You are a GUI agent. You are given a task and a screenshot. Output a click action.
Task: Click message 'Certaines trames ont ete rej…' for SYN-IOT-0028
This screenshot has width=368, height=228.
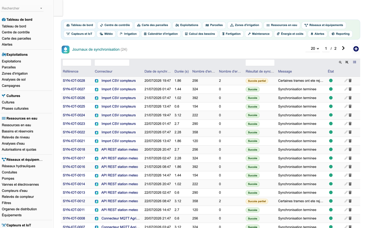point(301,81)
